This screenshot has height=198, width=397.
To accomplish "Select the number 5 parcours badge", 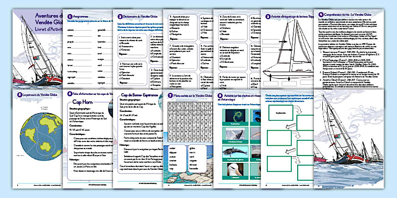I will click(x=20, y=94).
